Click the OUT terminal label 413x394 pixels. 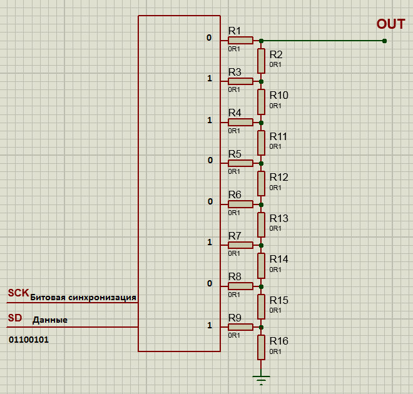pyautogui.click(x=390, y=24)
